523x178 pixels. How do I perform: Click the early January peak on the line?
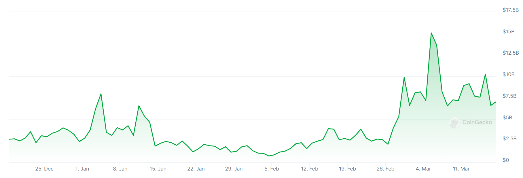click(x=101, y=94)
